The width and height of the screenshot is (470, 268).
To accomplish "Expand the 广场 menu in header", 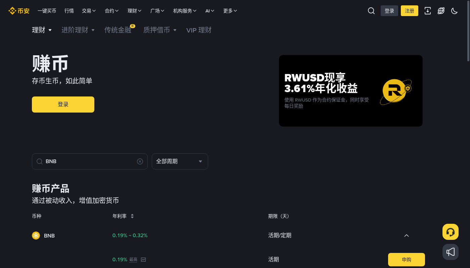I will 157,11.
